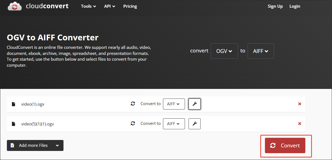332x160 pixels.
Task: Open AIFF format dropdown for video(1).ogv
Action: pyautogui.click(x=174, y=104)
